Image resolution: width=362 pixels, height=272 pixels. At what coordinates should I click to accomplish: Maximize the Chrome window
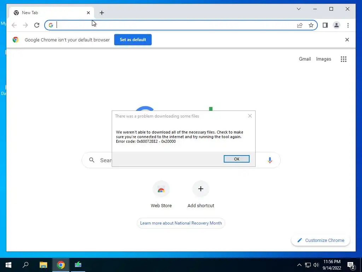coord(331,9)
